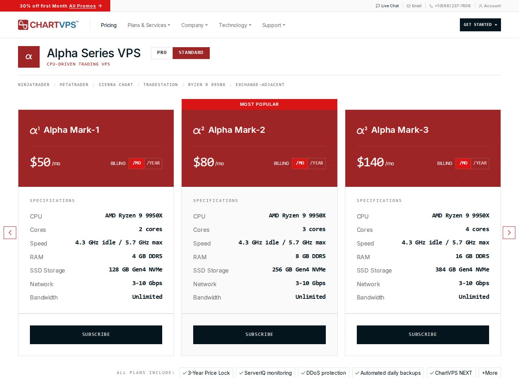The height and width of the screenshot is (378, 519).
Task: Open the Pricing page
Action: click(x=109, y=25)
